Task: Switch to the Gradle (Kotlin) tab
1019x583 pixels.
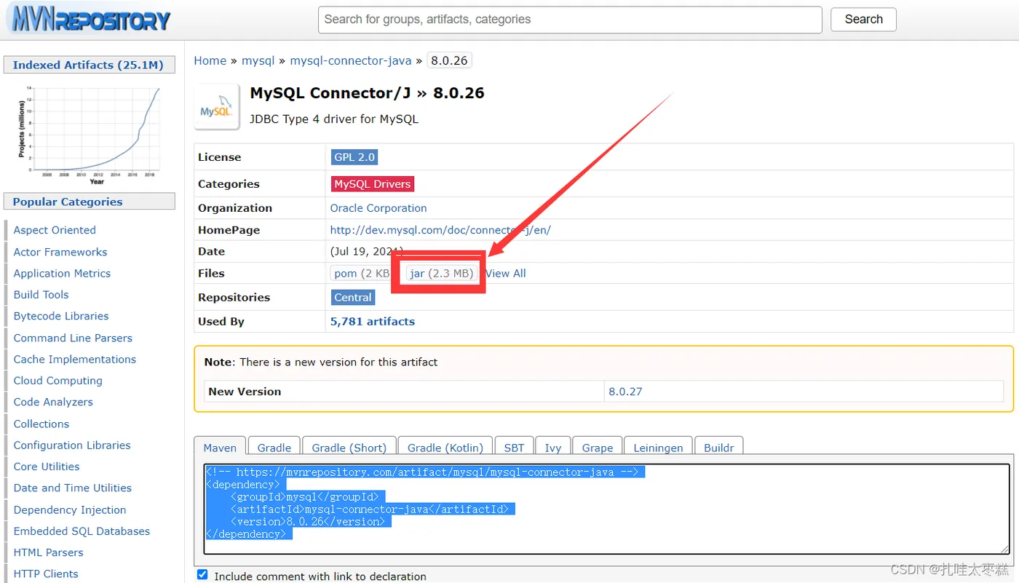Action: [x=445, y=447]
